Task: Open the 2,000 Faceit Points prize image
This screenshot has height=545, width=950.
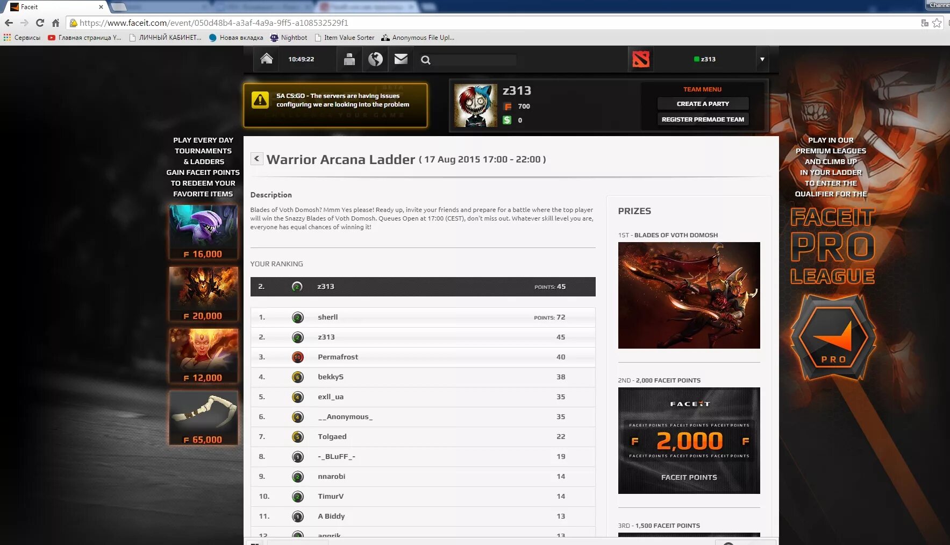Action: click(689, 441)
